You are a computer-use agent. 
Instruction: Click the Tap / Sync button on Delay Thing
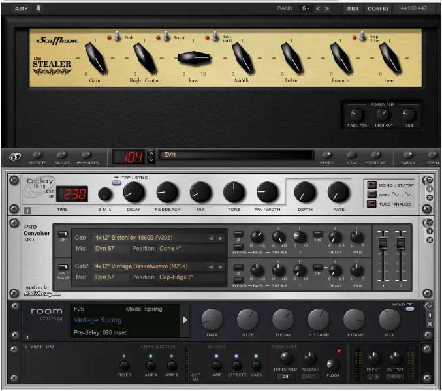click(117, 183)
